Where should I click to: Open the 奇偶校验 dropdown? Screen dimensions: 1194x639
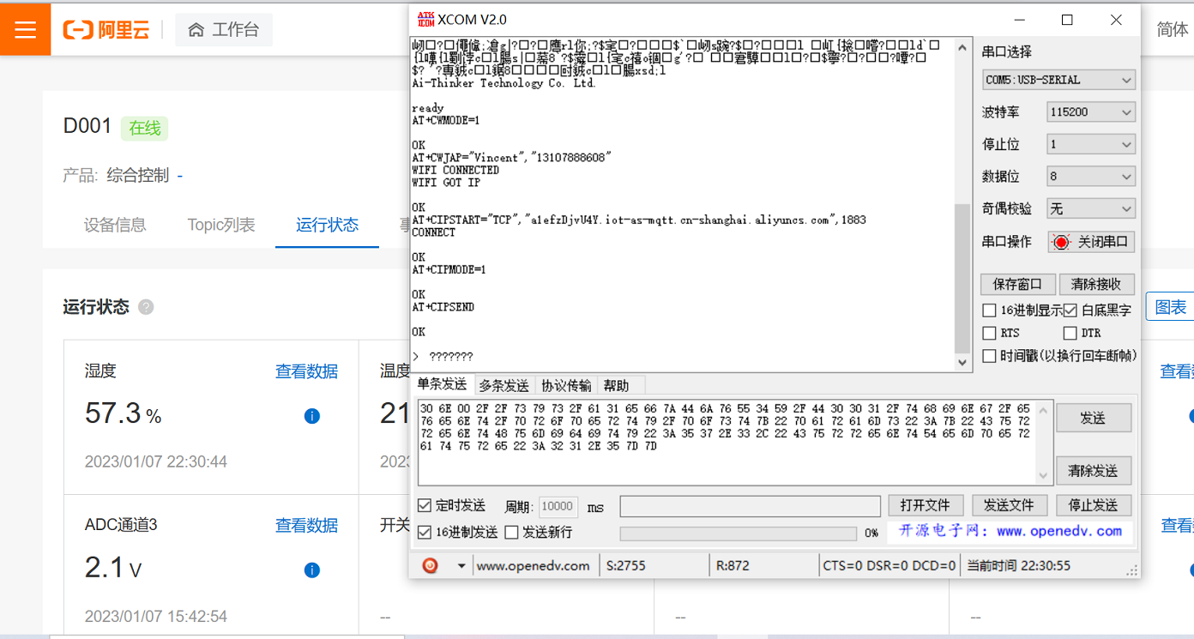point(1091,208)
